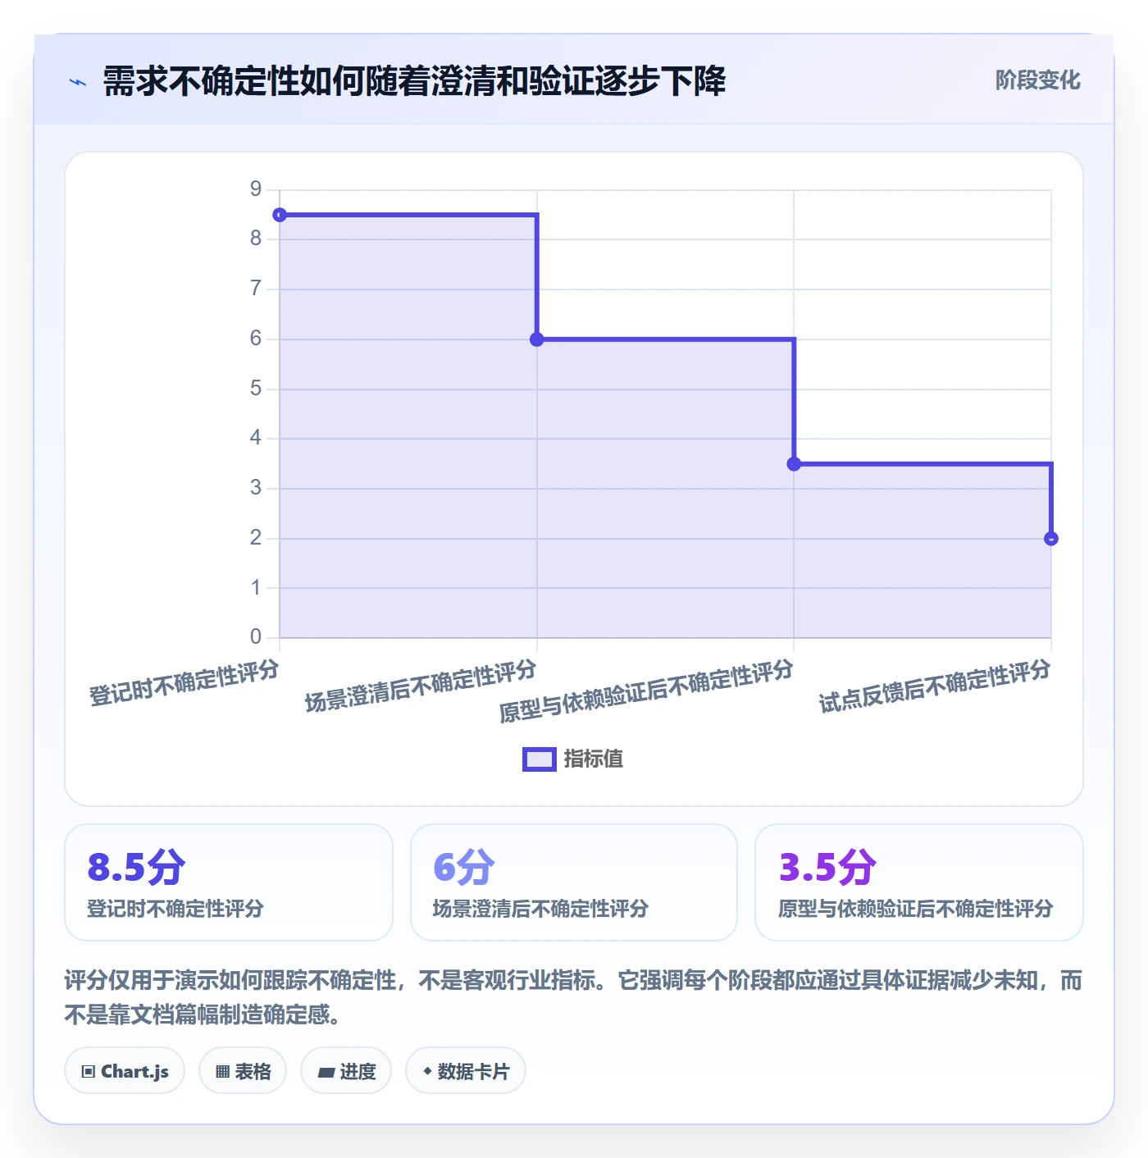Click the note paragraph starting 评分仅用于演示

click(574, 997)
